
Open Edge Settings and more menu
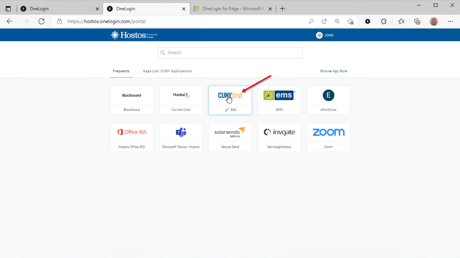[450, 21]
